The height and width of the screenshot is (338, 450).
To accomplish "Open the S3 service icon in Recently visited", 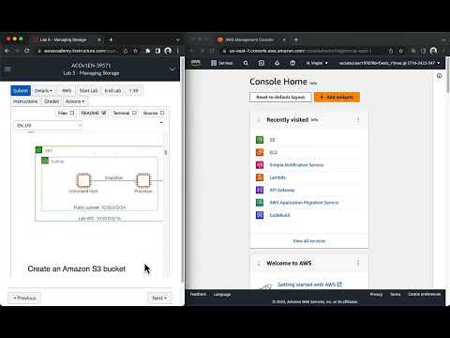I will click(260, 140).
